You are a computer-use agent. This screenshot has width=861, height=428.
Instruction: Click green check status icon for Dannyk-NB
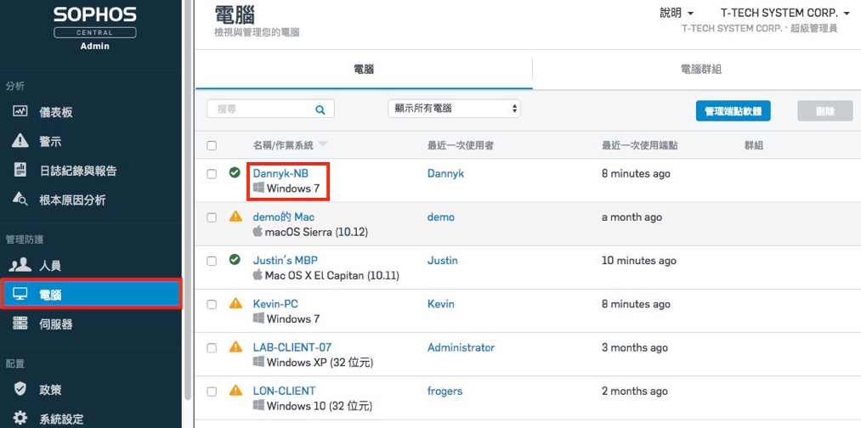(x=235, y=173)
